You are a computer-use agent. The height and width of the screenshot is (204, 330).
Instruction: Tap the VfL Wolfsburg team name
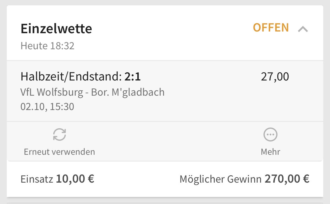point(52,92)
